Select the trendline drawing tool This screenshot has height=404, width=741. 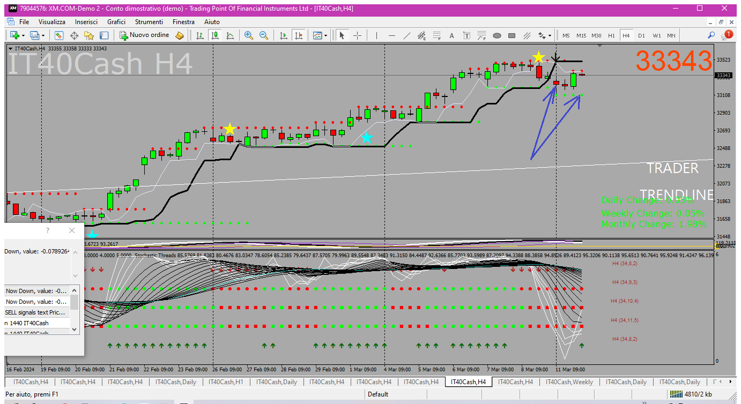coord(406,35)
